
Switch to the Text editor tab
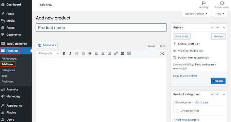(x=162, y=46)
